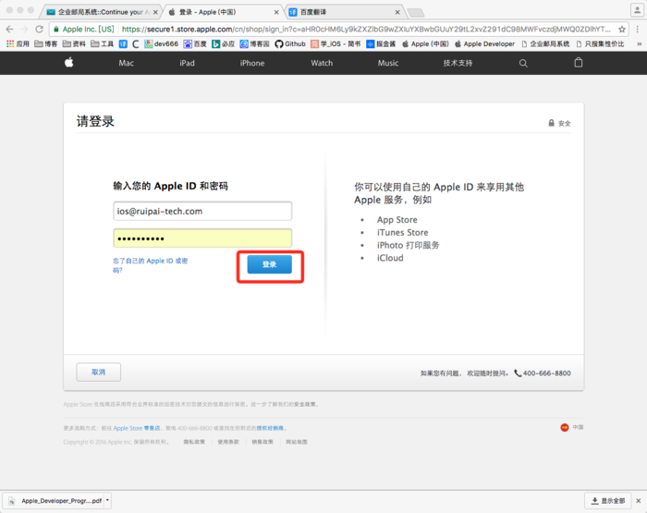The height and width of the screenshot is (513, 647).
Task: Click the password input field
Action: coord(202,238)
